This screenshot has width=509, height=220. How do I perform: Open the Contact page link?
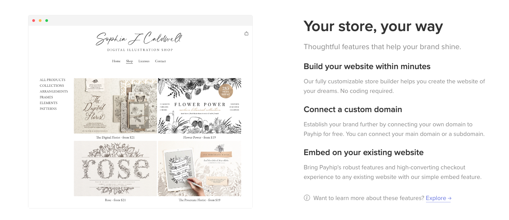pos(161,61)
